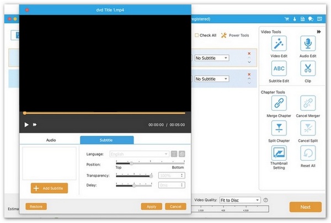
Task: Expand the Video Quality Fit to Disc dropdown
Action: [x=240, y=200]
